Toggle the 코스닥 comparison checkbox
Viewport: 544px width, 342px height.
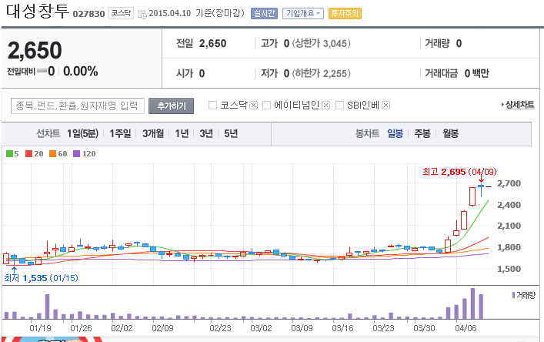[212, 106]
